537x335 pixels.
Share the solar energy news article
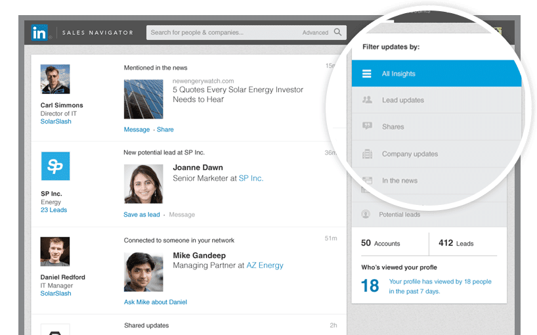165,129
